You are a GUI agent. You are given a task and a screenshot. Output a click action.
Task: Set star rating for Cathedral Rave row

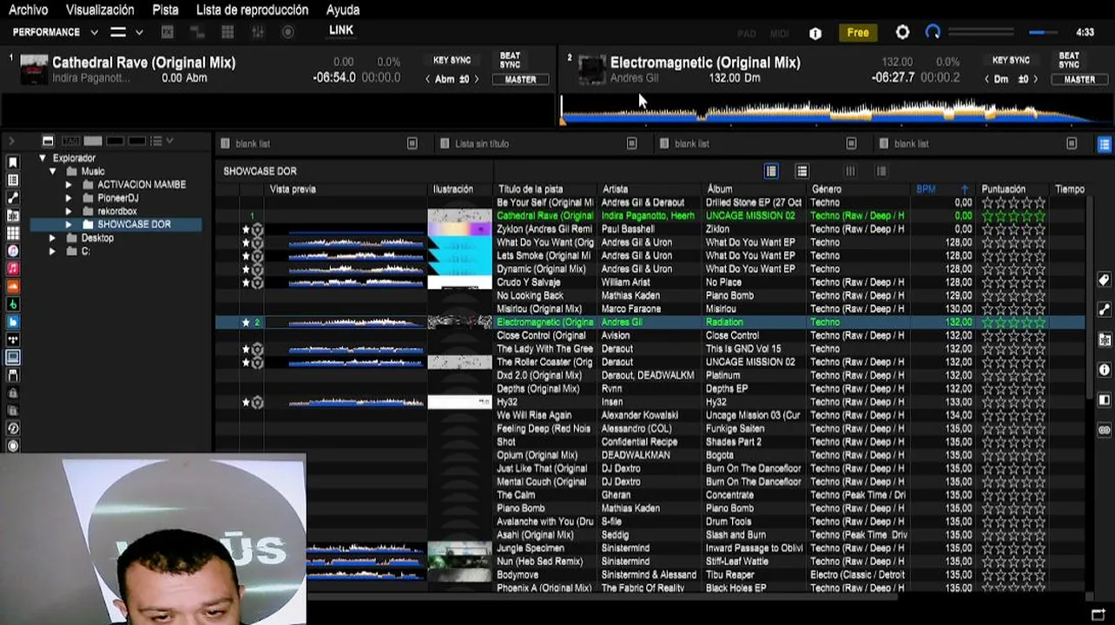click(1013, 216)
